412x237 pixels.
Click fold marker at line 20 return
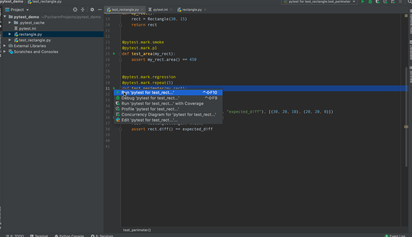click(121, 25)
